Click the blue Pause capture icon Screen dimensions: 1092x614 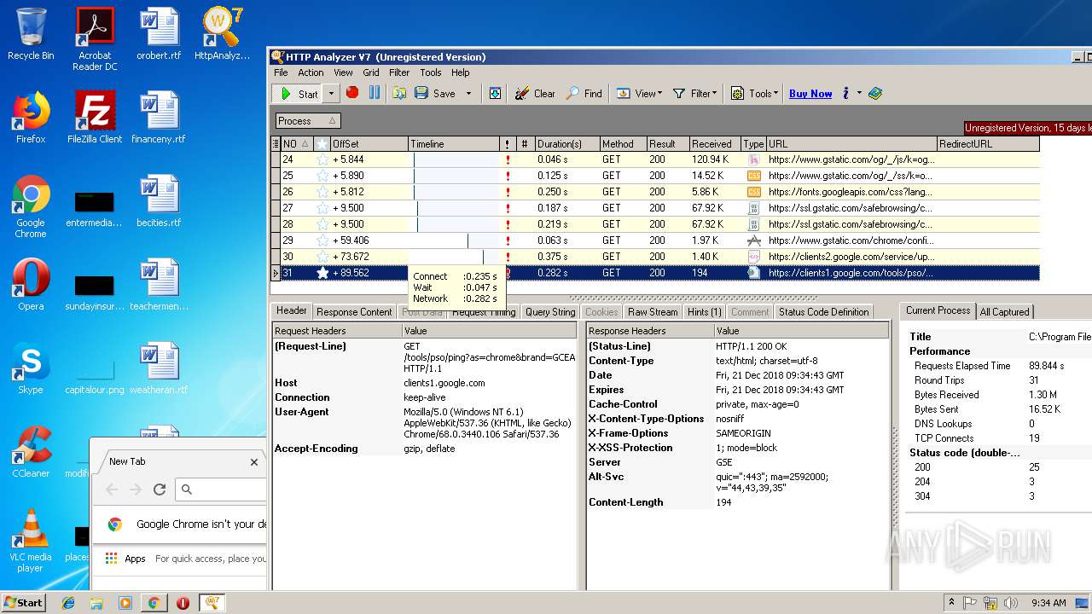tap(375, 93)
